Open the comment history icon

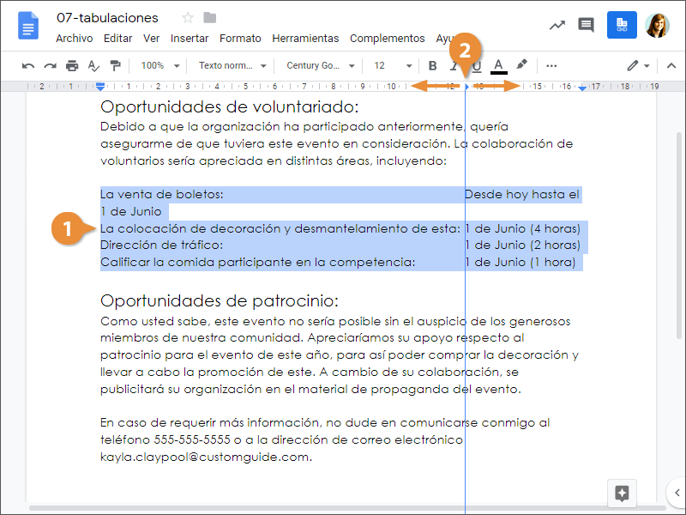pos(586,25)
